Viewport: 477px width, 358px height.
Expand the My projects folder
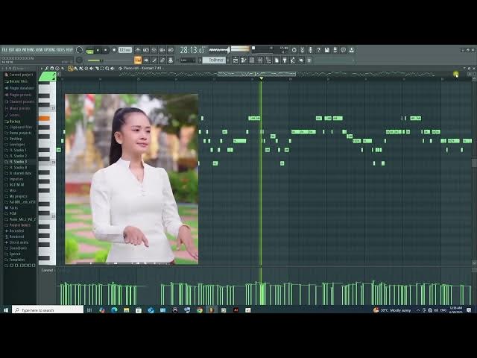coord(16,196)
